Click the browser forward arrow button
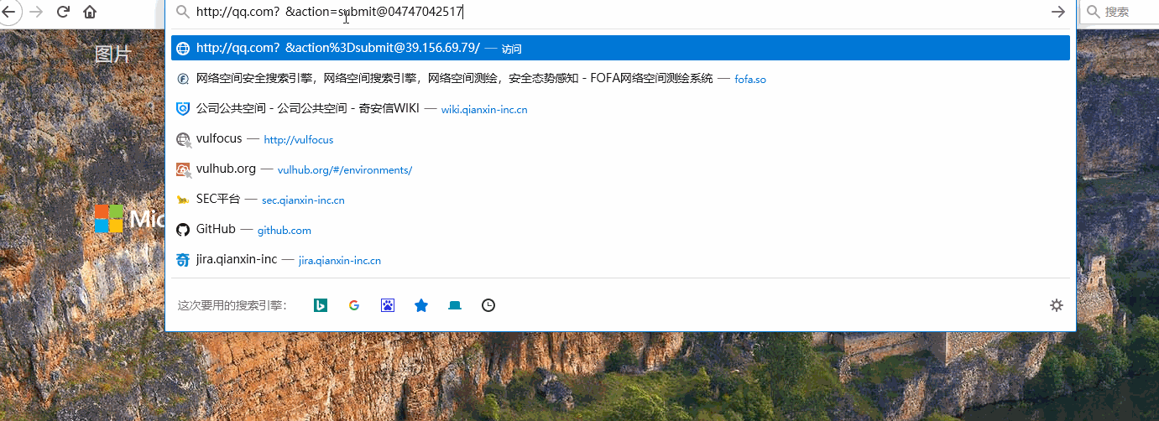 [x=35, y=12]
